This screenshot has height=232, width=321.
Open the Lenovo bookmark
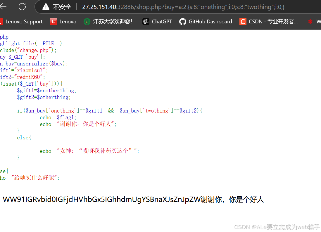click(63, 22)
